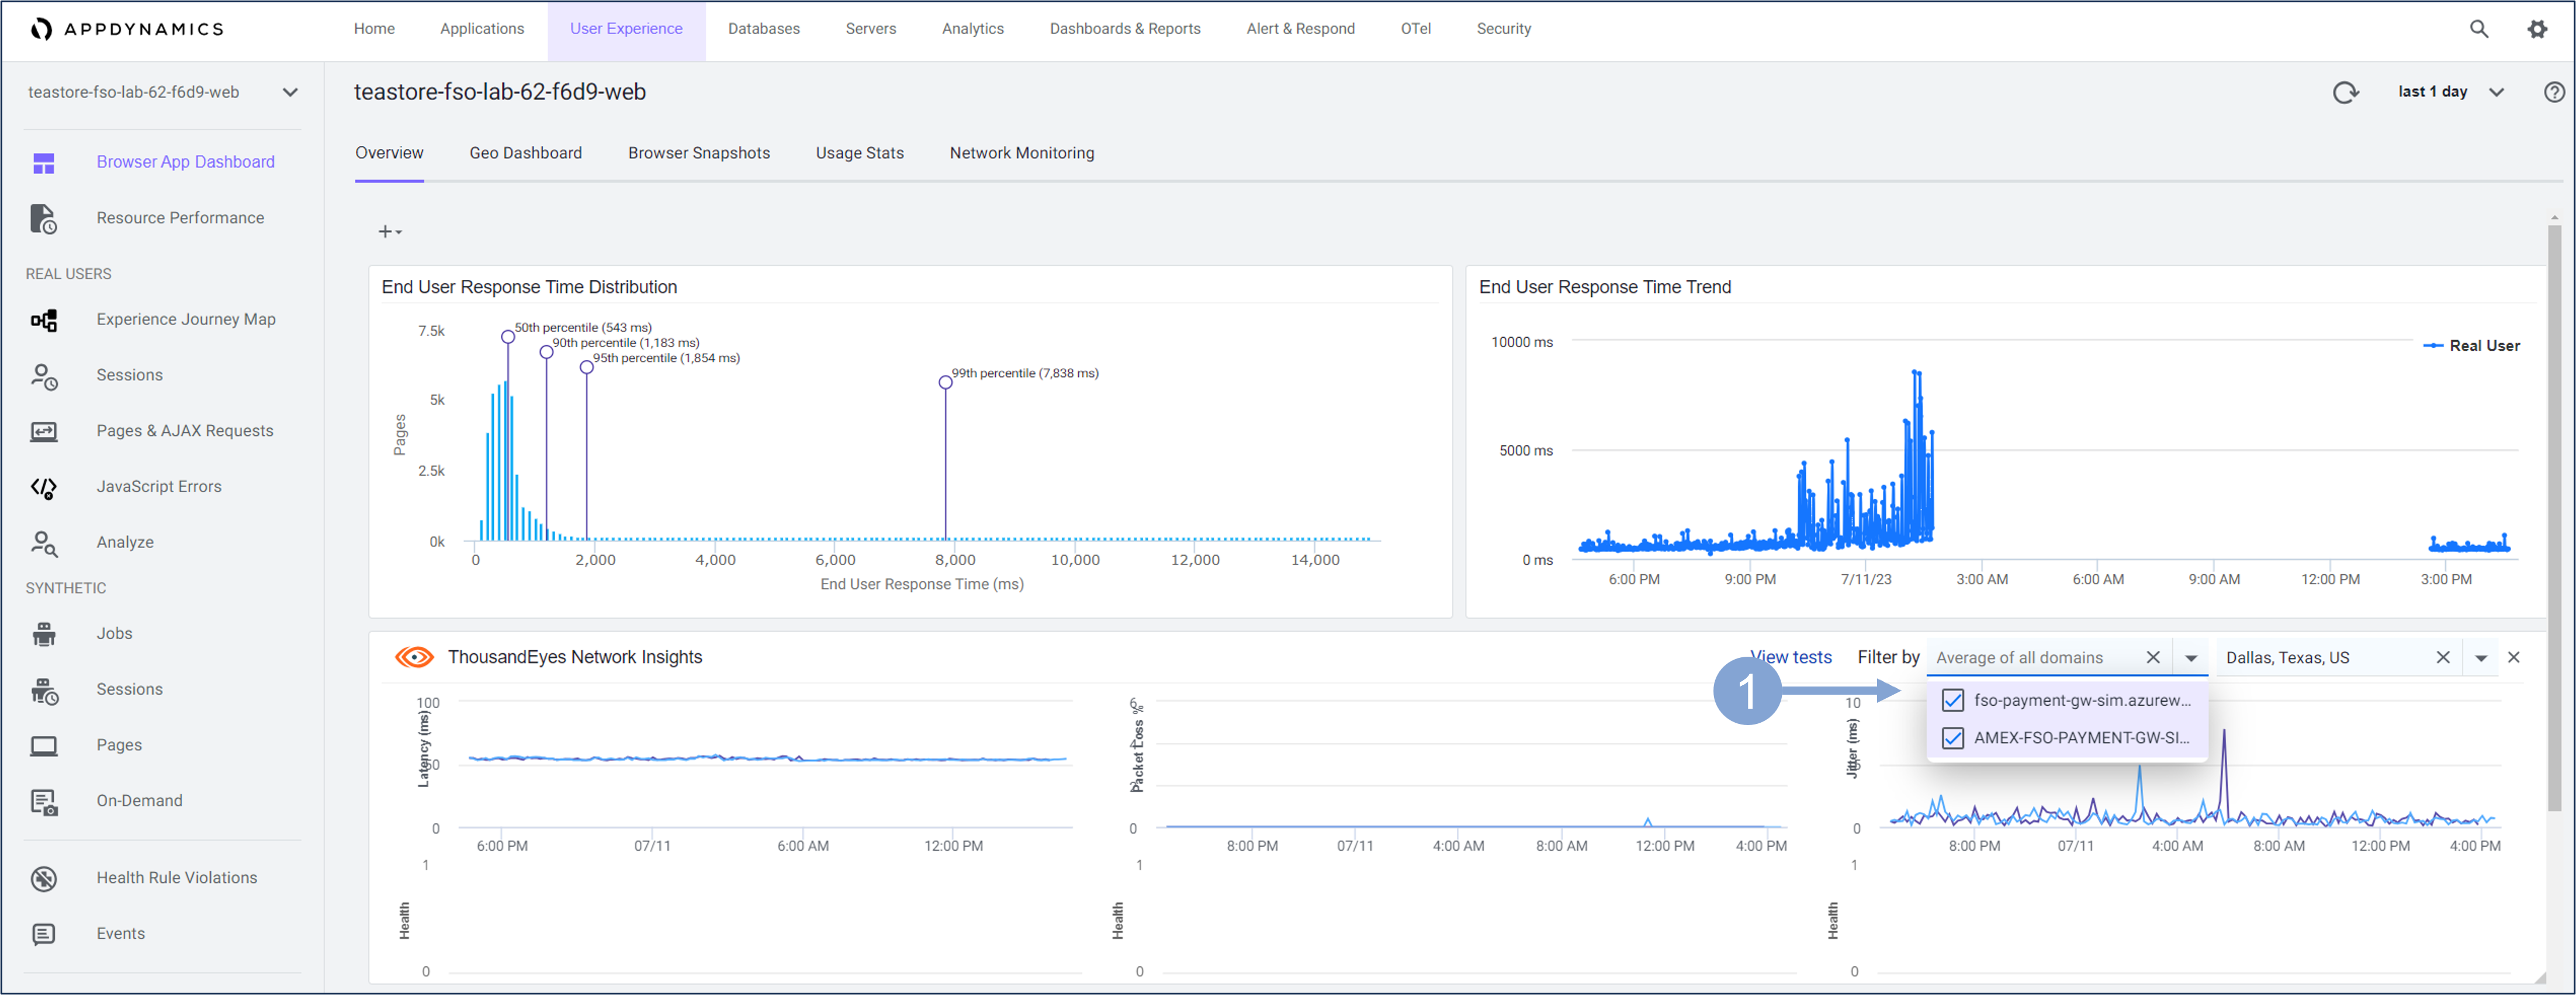Open the settings gear icon
The image size is (2576, 995).
2537,29
